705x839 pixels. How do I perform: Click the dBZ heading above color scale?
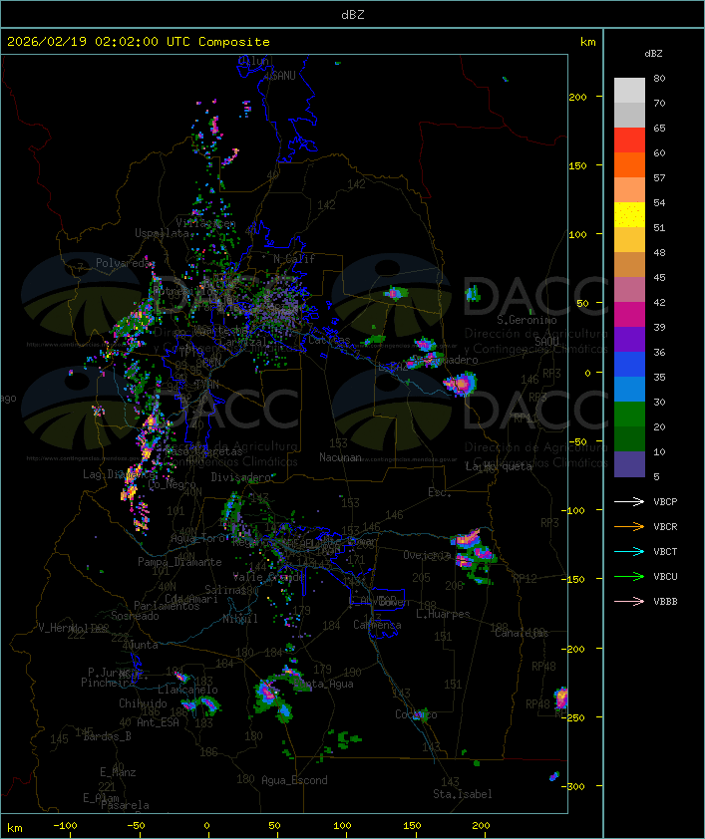(x=653, y=54)
